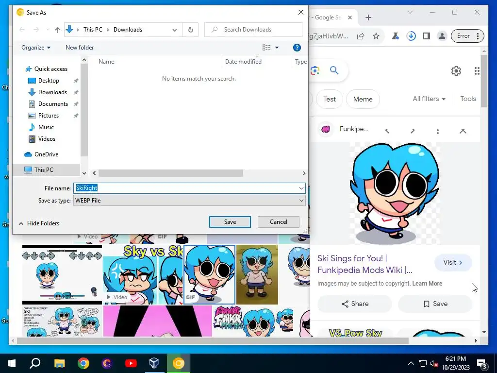Share the previewed image
This screenshot has width=497, height=373.
[355, 304]
